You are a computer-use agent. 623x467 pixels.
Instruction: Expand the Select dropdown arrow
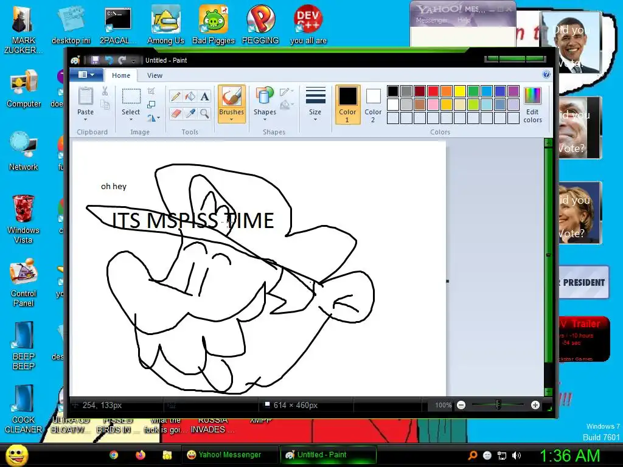(131, 120)
